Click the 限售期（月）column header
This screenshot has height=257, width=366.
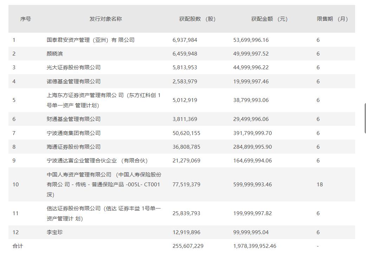[332, 19]
